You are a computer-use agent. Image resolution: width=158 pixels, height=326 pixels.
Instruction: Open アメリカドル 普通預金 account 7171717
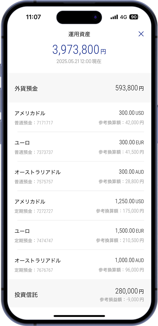pyautogui.click(x=79, y=118)
